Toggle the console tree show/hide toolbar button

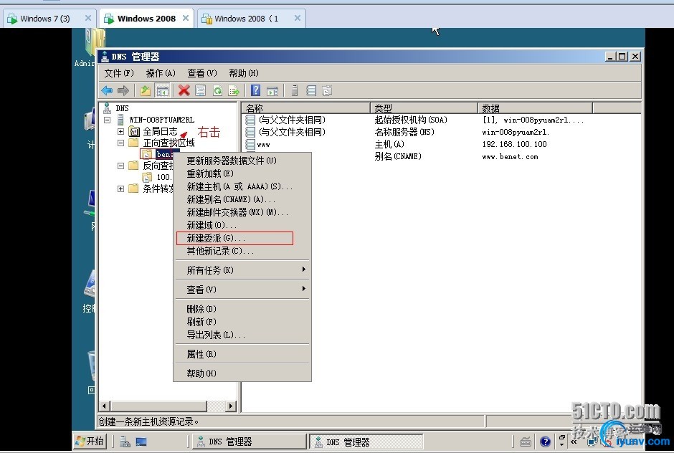tap(163, 90)
